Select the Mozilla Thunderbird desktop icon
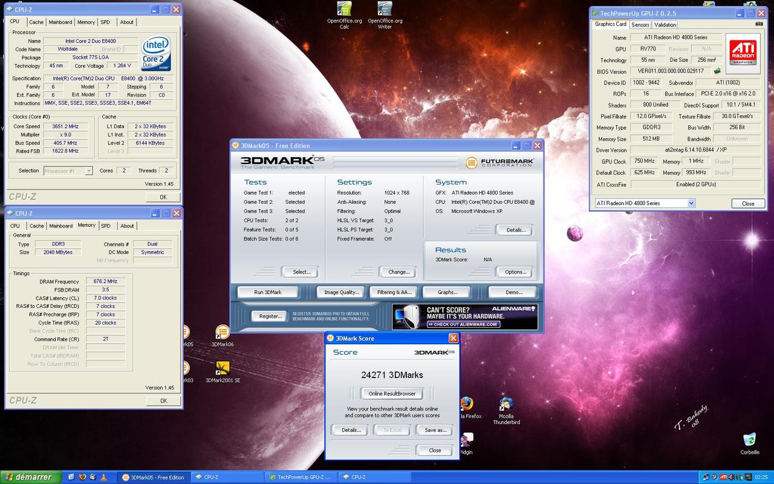This screenshot has width=774, height=484. click(x=506, y=404)
